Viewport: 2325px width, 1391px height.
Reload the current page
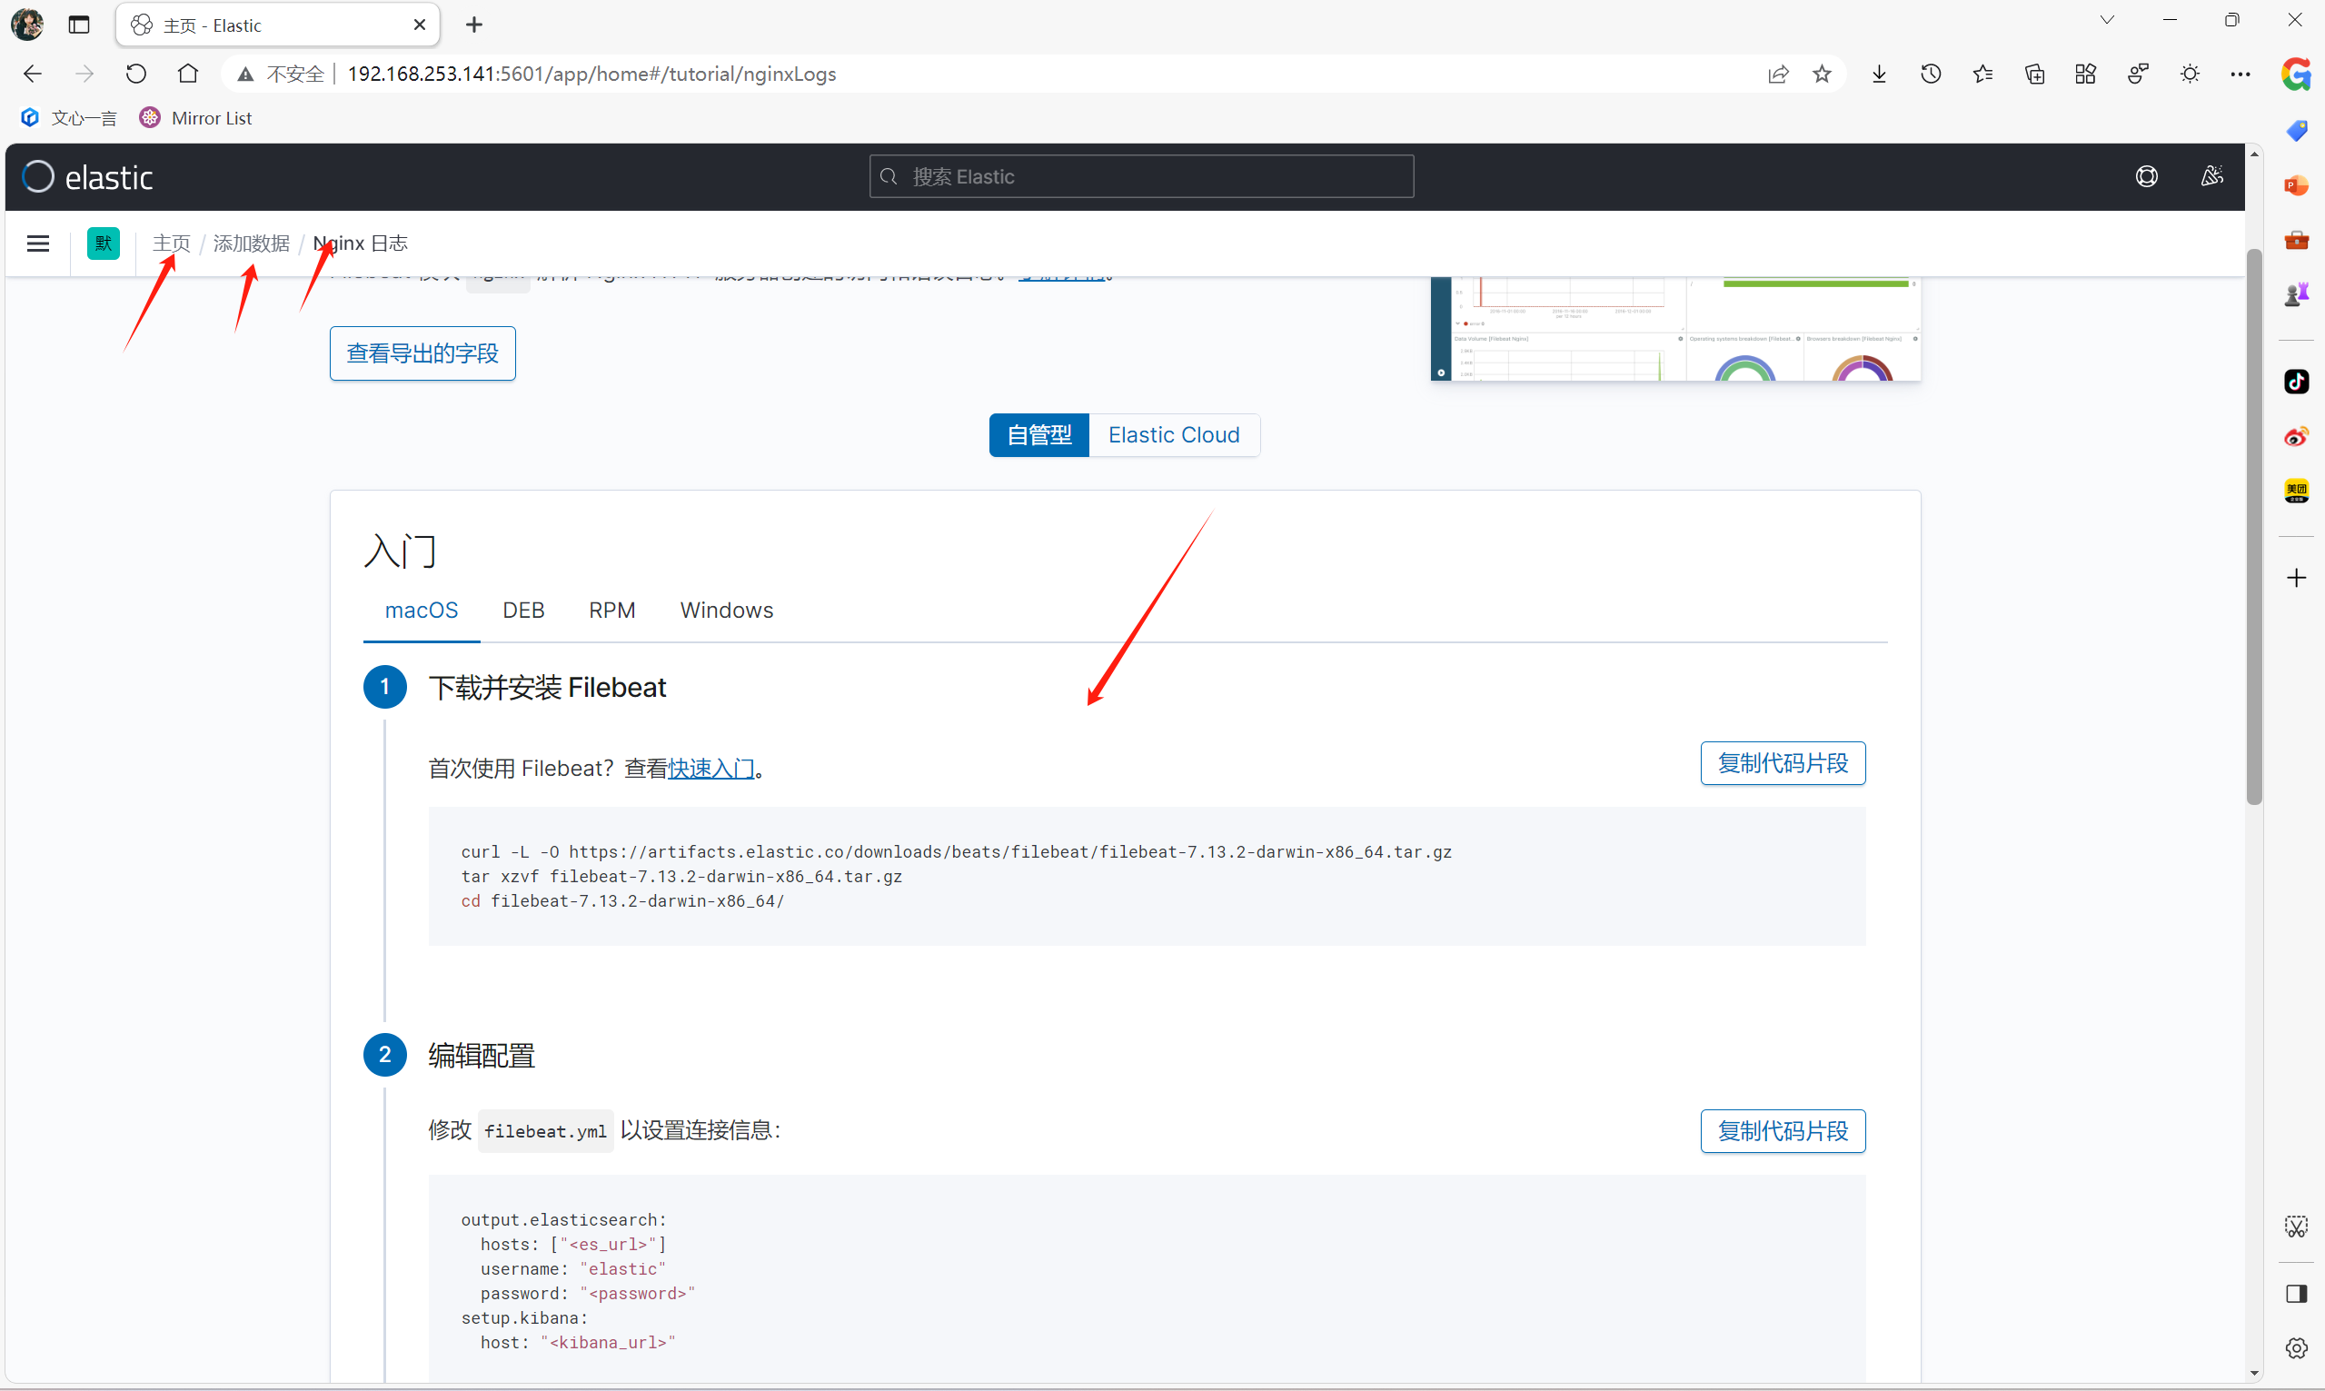136,75
